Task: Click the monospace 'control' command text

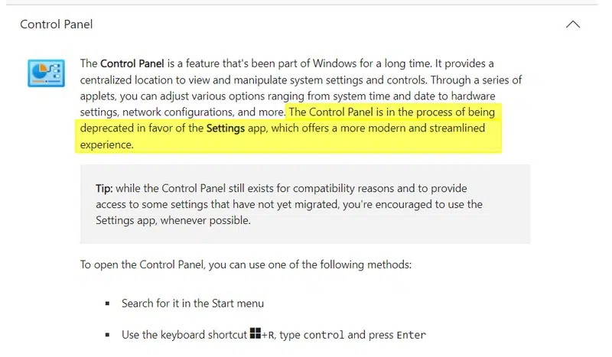Action: [324, 335]
